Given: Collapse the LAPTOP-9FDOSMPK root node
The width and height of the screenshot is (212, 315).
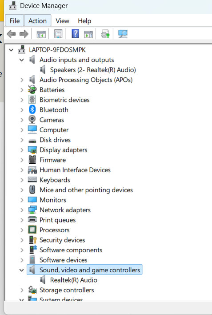Looking at the screenshot, I should pyautogui.click(x=11, y=50).
